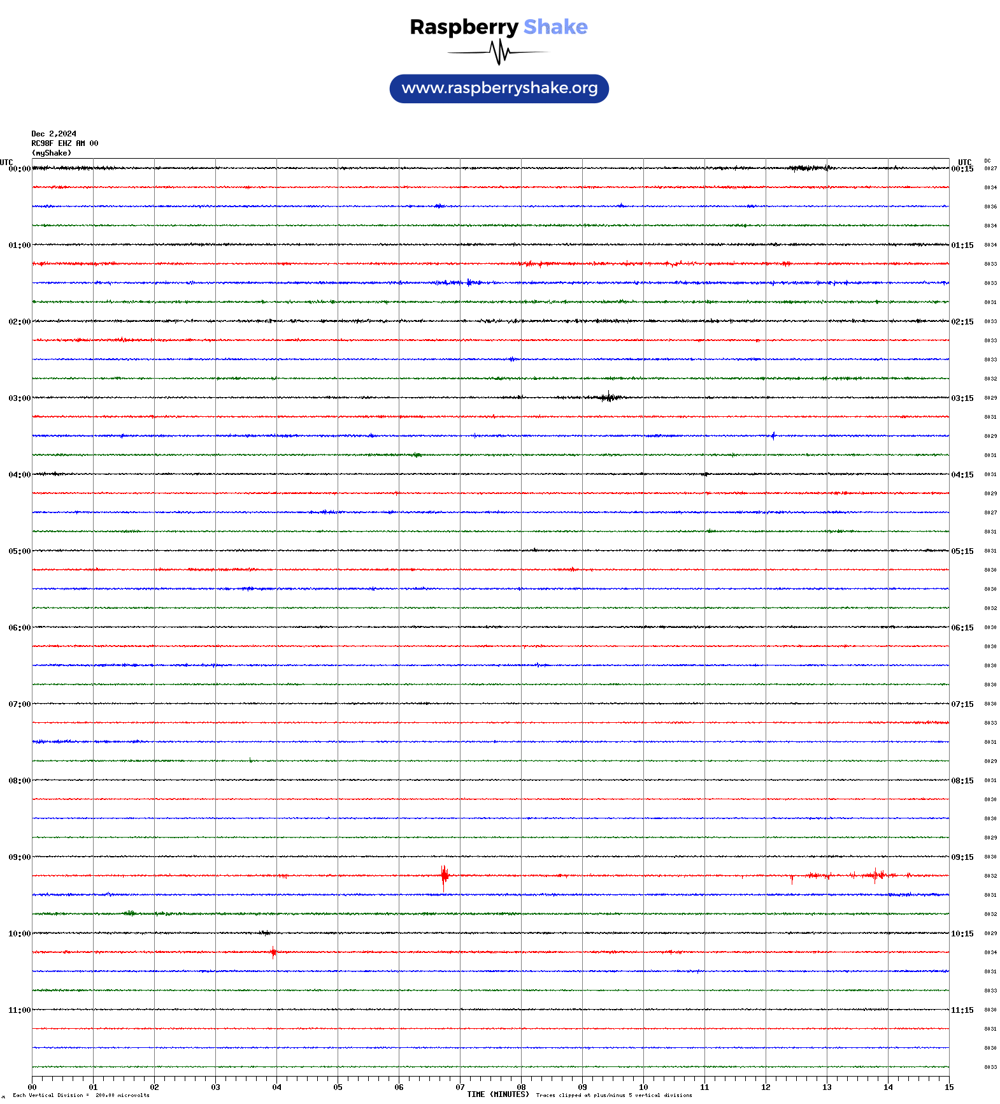Click minute tick label 07 on bottom axis
1000x1104 pixels.
coord(460,1087)
